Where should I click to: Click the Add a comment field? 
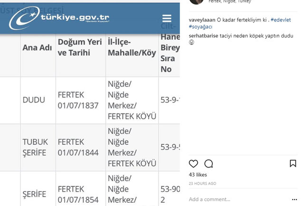(x=209, y=199)
